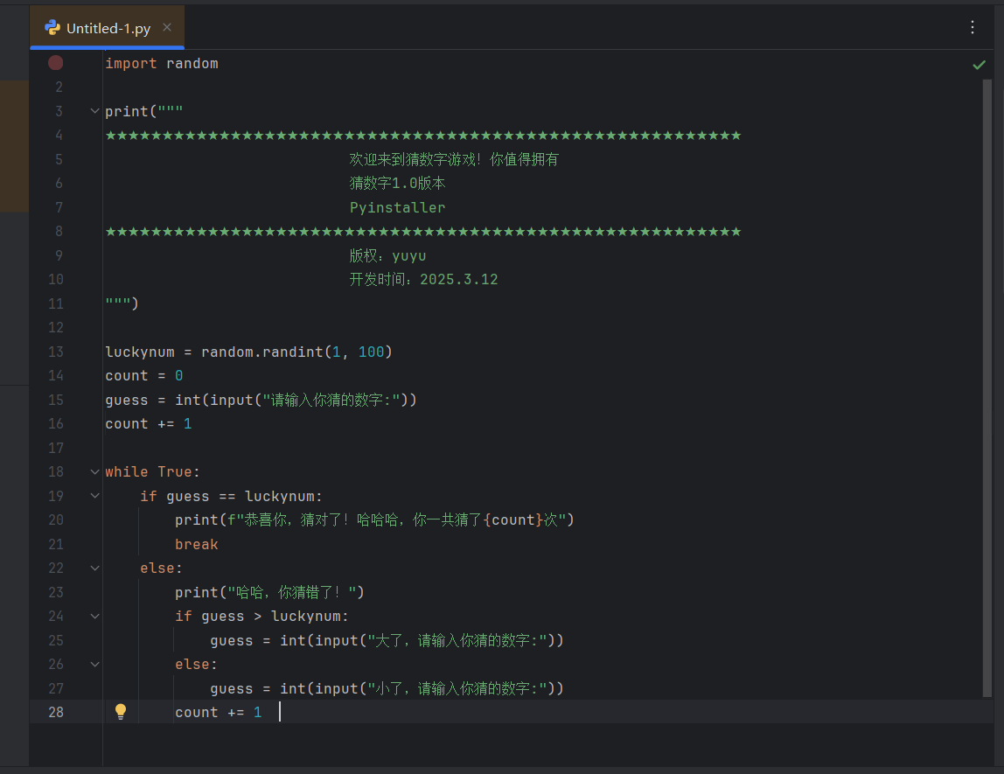Image resolution: width=1004 pixels, height=774 pixels.
Task: Click the Python file icon on the tab
Action: [52, 28]
